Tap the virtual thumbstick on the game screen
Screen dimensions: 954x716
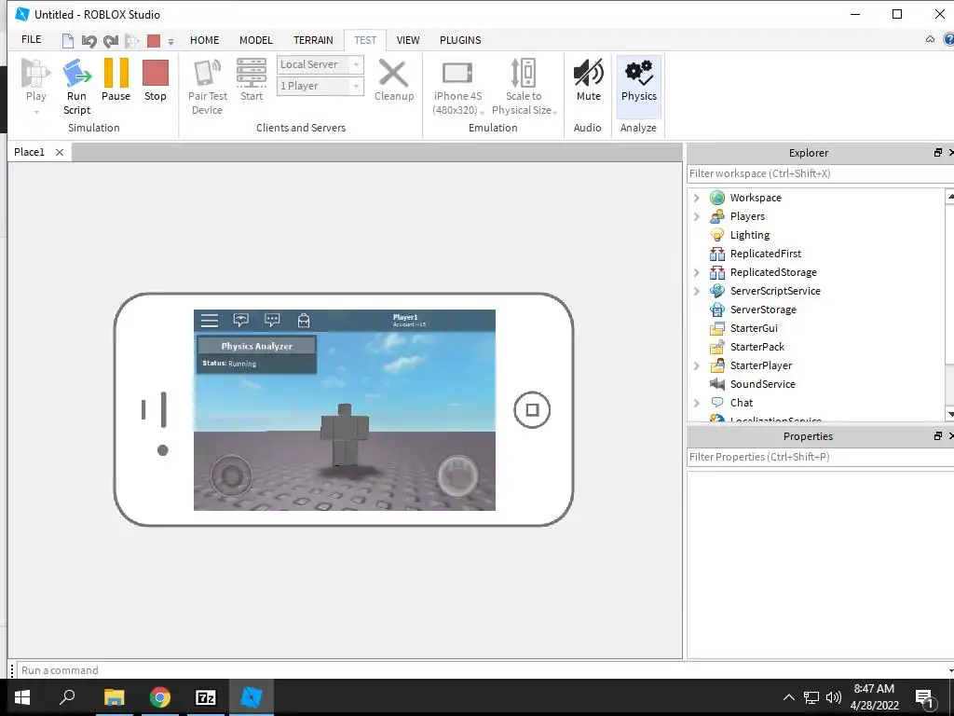point(231,475)
